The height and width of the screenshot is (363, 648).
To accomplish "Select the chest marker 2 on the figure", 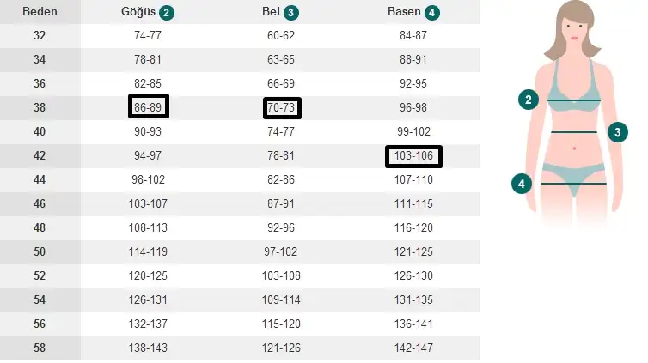I will point(529,100).
